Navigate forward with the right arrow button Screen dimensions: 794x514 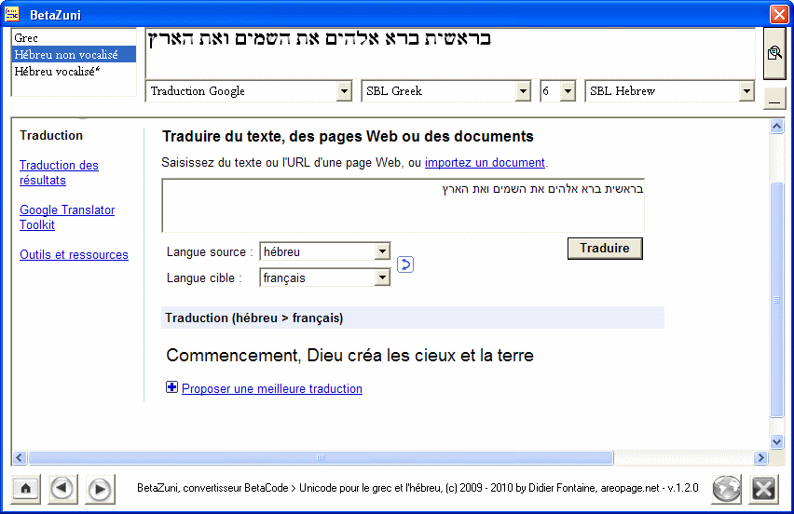(x=100, y=489)
